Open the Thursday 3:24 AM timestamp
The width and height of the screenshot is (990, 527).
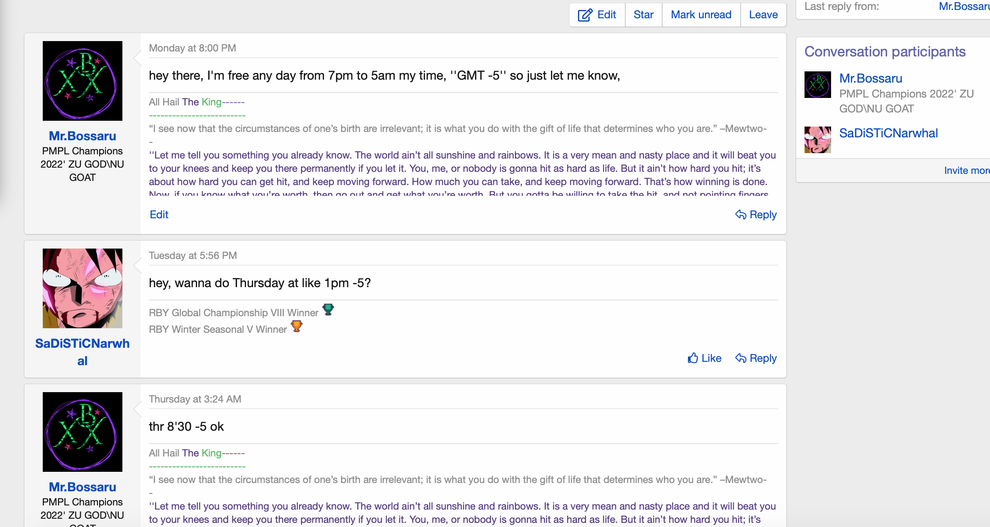click(x=195, y=399)
